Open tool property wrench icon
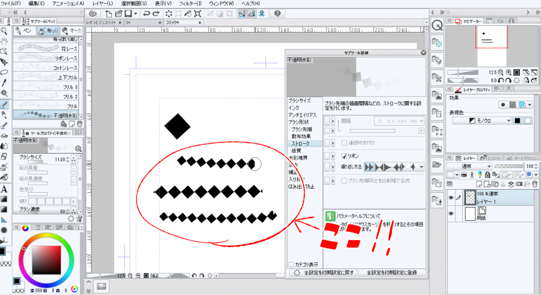Image resolution: width=541 pixels, height=295 pixels. [x=80, y=218]
